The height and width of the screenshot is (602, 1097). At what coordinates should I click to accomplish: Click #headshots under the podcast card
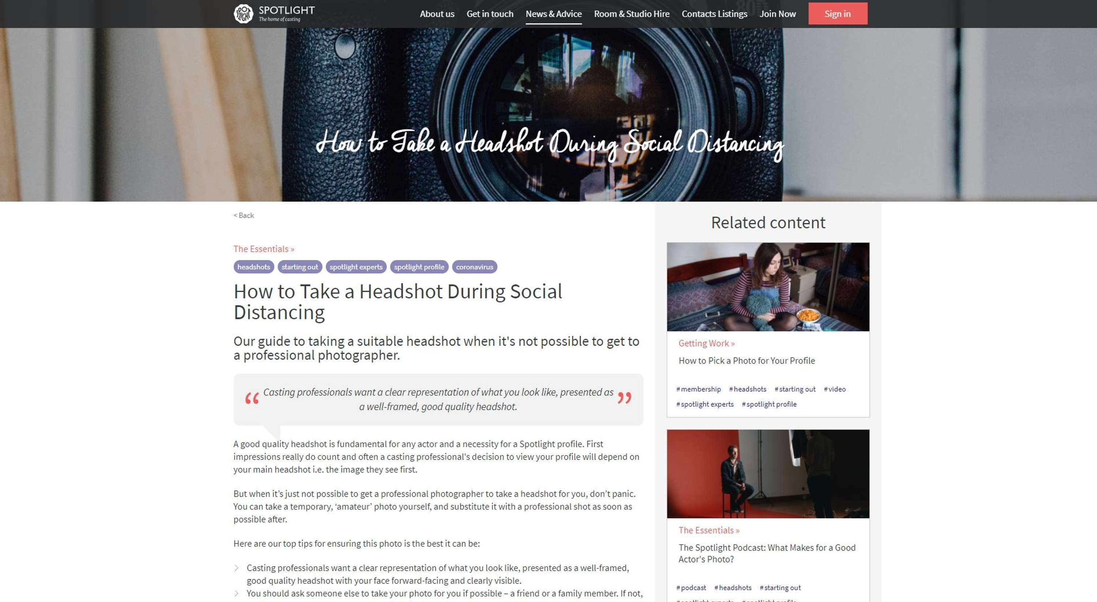733,587
